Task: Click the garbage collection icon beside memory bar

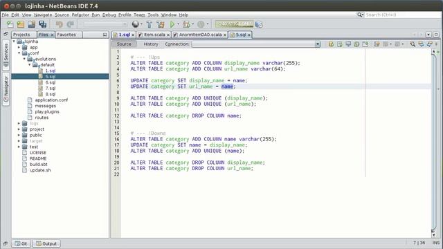Action: pos(259,24)
